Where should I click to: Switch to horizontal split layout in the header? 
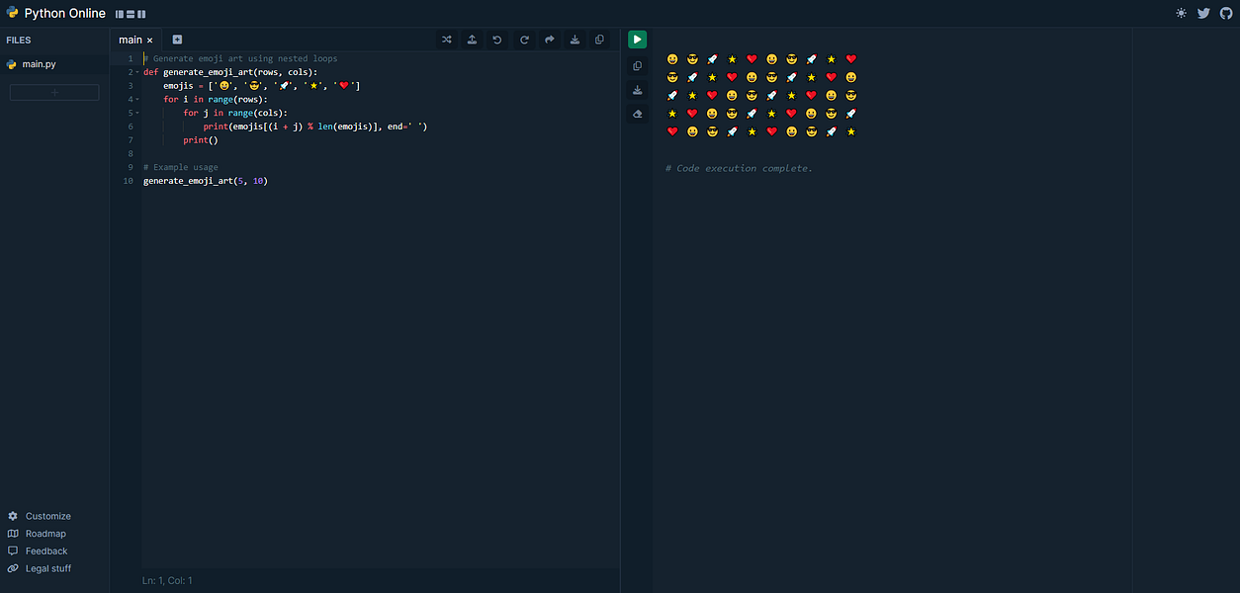click(132, 14)
